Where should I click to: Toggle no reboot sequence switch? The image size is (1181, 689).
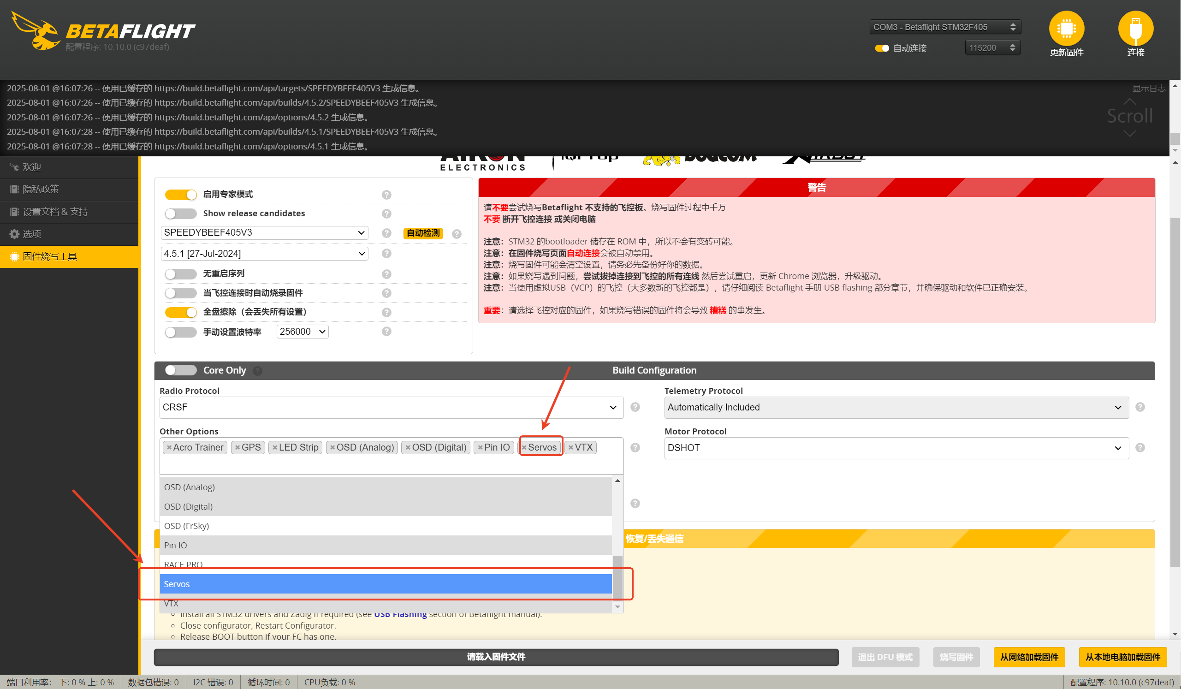[x=180, y=274]
